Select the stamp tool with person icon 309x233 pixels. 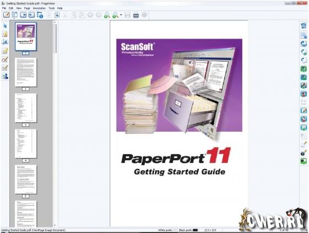pos(5,76)
